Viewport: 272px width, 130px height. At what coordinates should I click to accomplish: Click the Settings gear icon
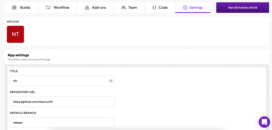pyautogui.click(x=185, y=8)
